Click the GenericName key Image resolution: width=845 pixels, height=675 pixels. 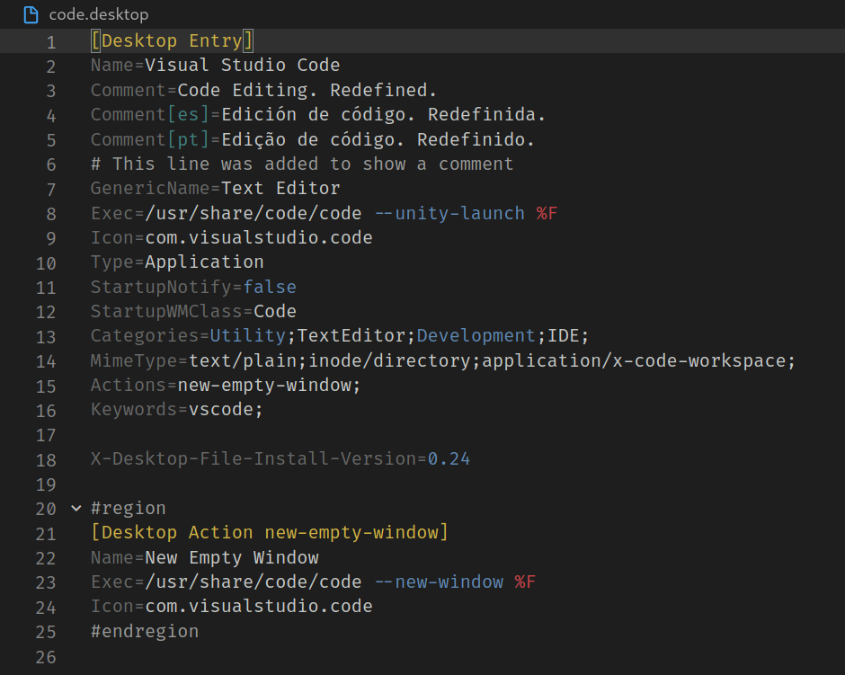[x=149, y=189]
